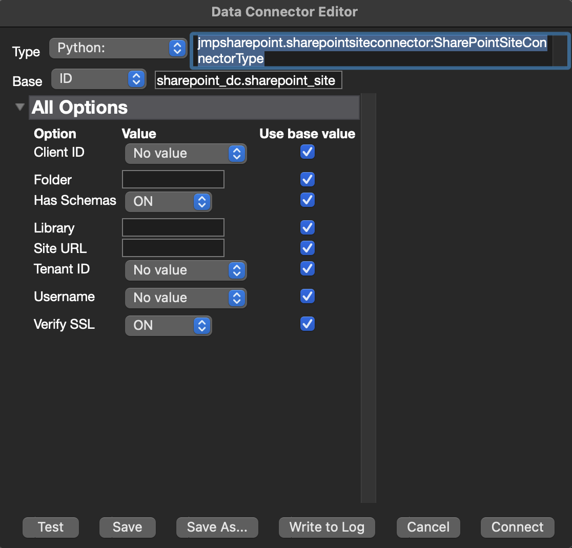The width and height of the screenshot is (572, 548).
Task: Uncheck Use base value for Username
Action: 307,296
